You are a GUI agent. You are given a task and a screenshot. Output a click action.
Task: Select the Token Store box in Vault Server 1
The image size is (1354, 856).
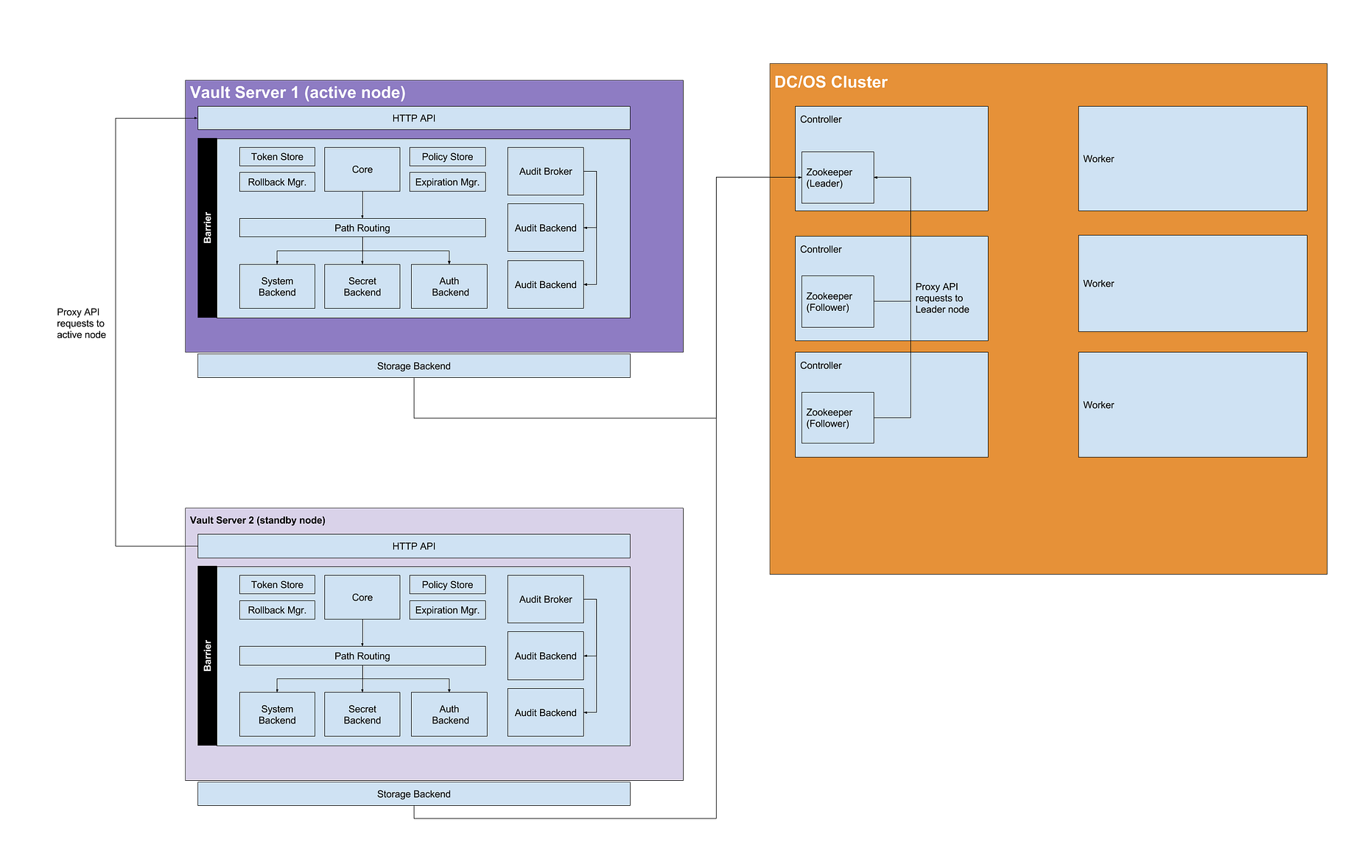[x=277, y=157]
